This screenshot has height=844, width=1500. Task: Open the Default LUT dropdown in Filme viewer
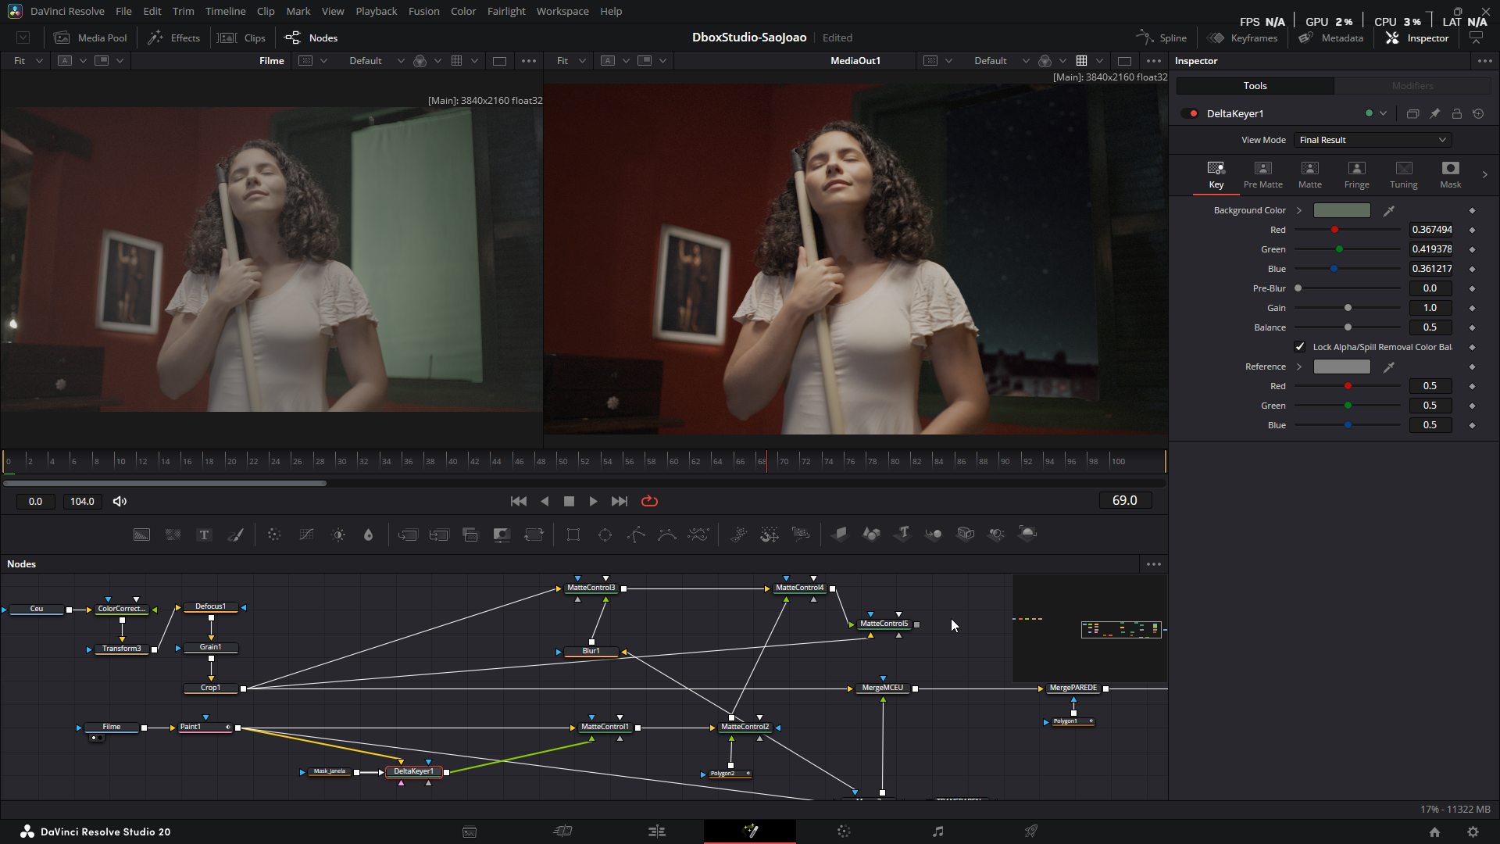(377, 61)
